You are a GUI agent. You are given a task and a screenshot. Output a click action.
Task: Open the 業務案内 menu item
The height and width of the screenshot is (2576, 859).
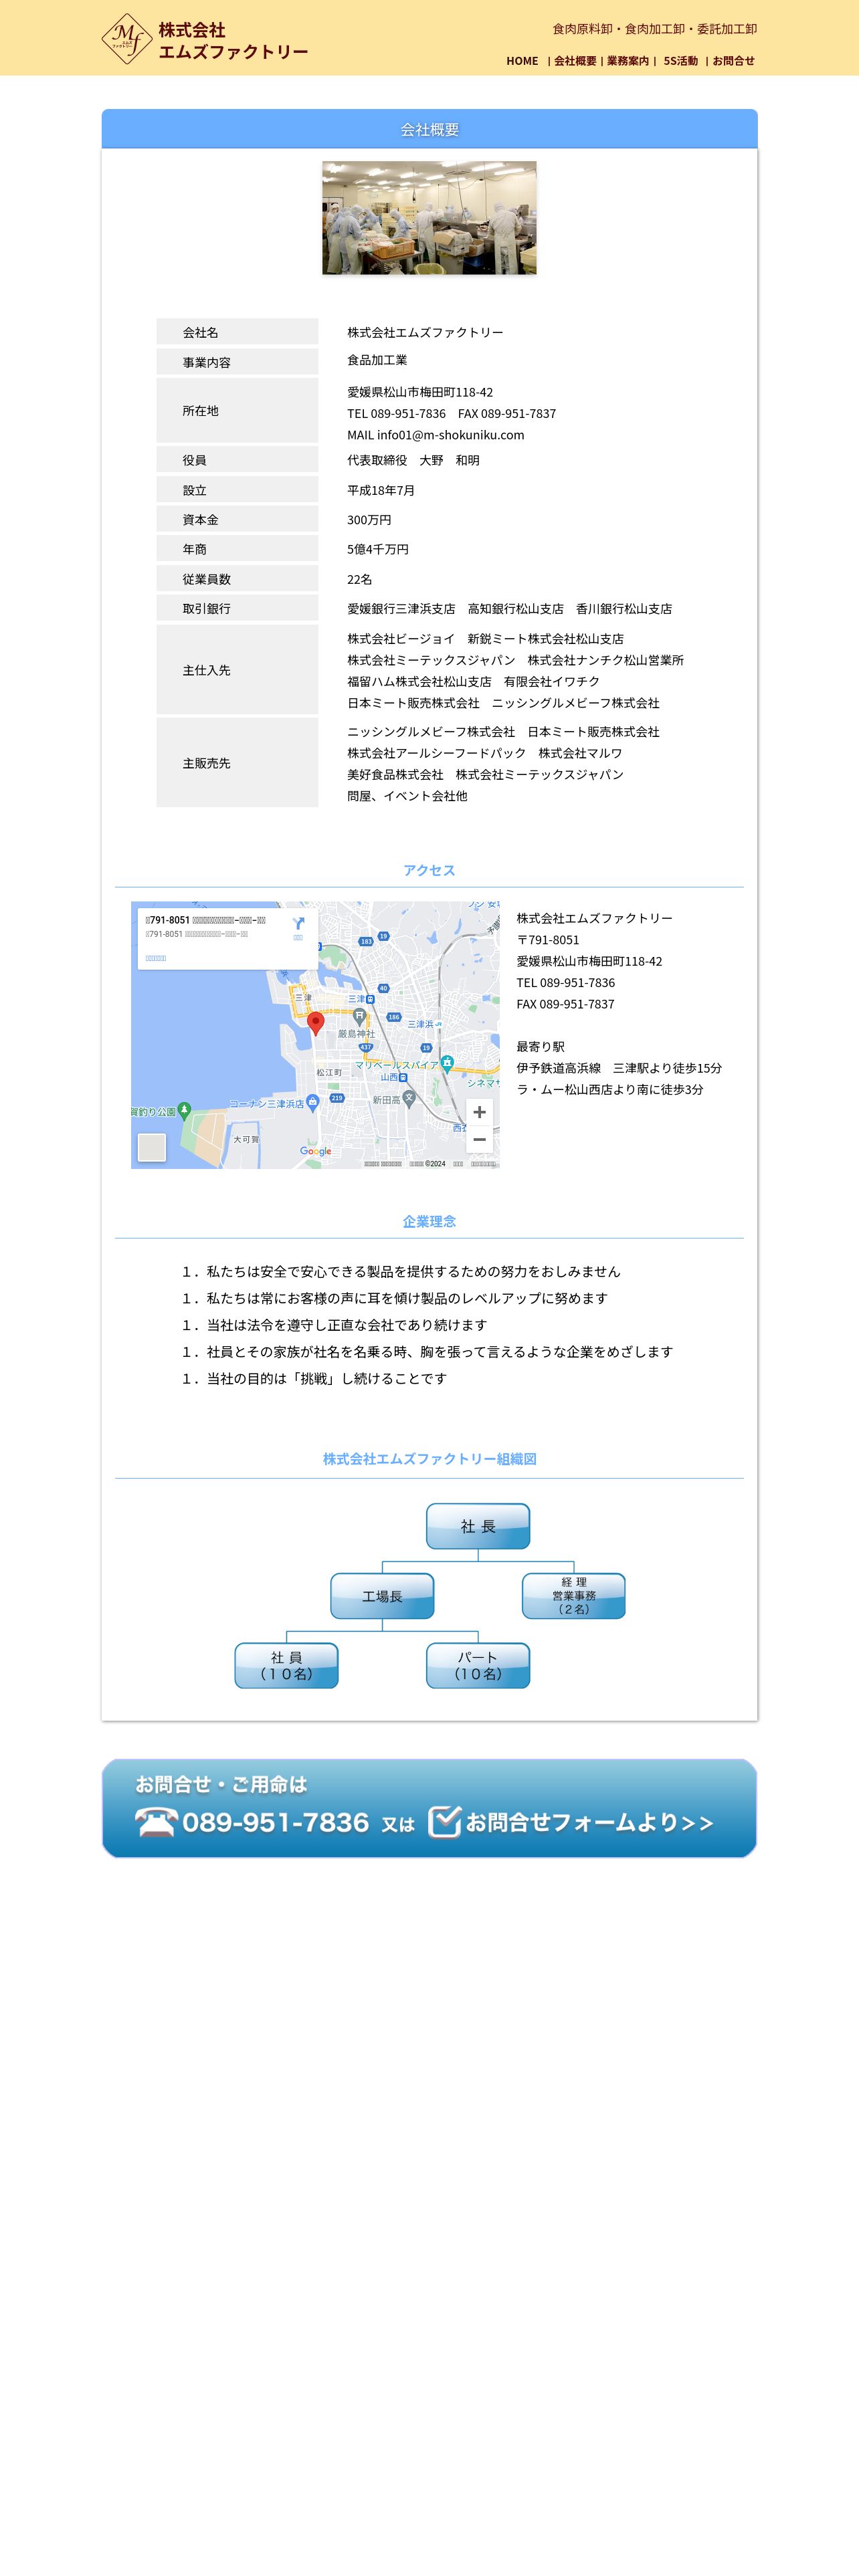click(628, 61)
